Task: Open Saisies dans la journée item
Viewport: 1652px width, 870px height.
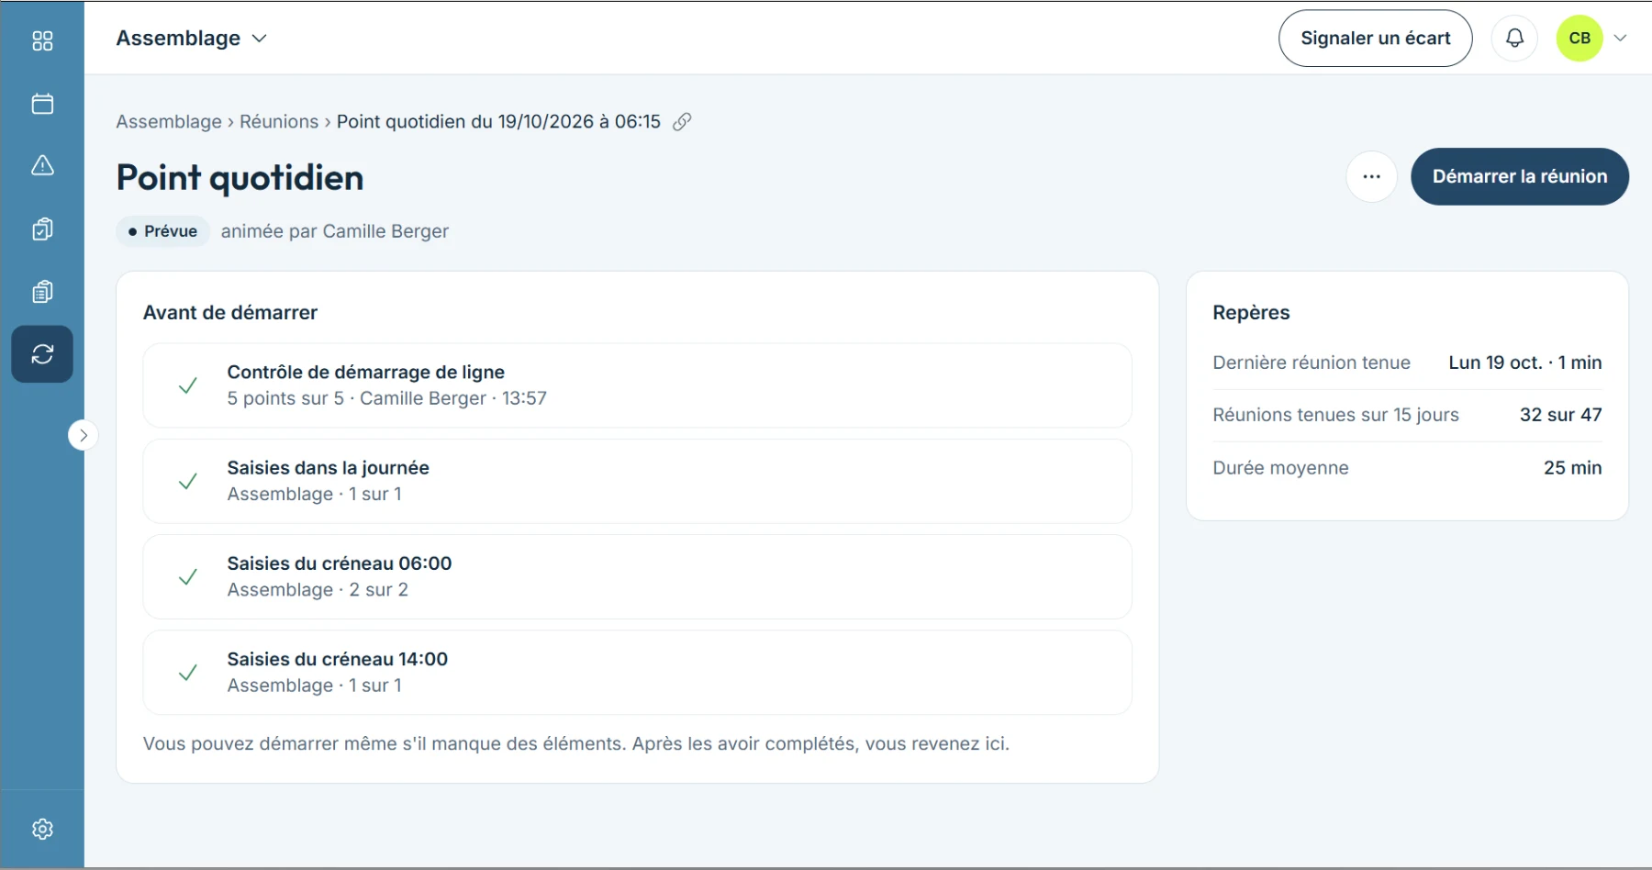Action: point(637,481)
